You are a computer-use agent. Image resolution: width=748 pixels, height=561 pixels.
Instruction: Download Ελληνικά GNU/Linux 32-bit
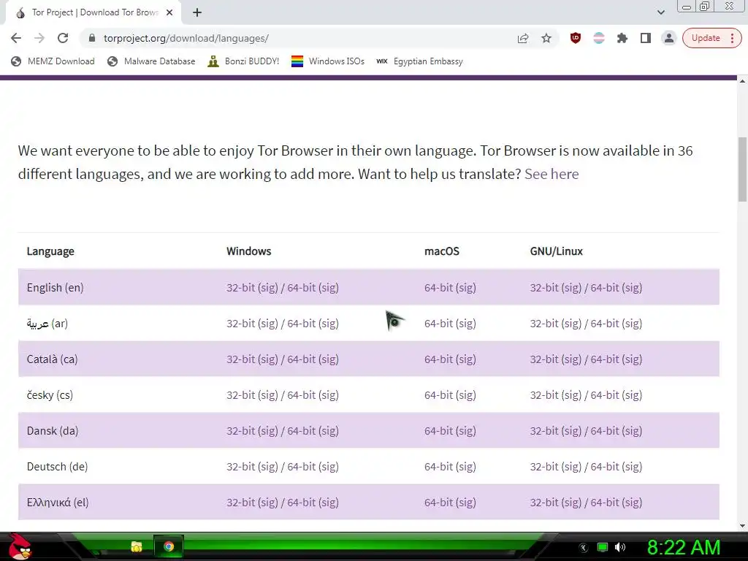click(544, 503)
